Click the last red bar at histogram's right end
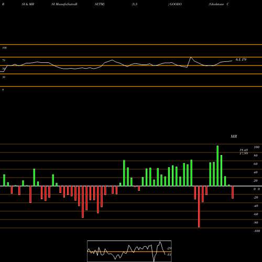The height and width of the screenshot is (262, 262). pyautogui.click(x=233, y=192)
